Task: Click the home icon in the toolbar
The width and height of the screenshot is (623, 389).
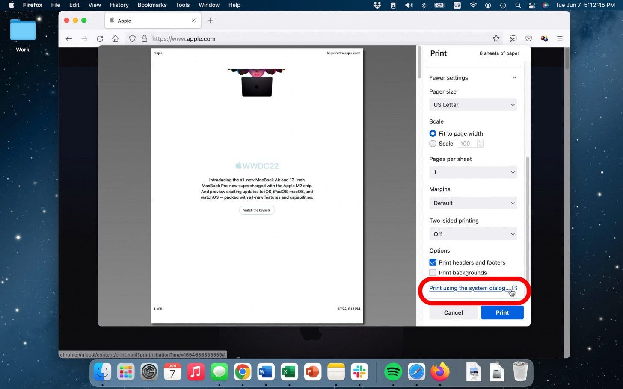Action: coord(115,38)
